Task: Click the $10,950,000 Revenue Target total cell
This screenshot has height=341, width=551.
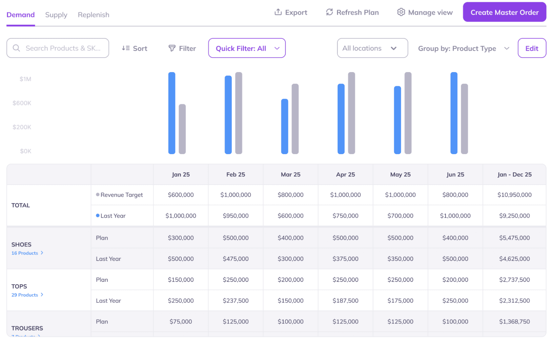Action: coord(515,195)
